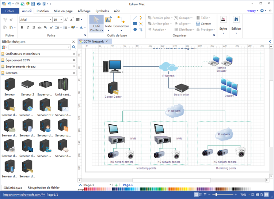This screenshot has width=274, height=199.
Task: Close the Équipement CCTV library
Action: pyautogui.click(x=74, y=60)
